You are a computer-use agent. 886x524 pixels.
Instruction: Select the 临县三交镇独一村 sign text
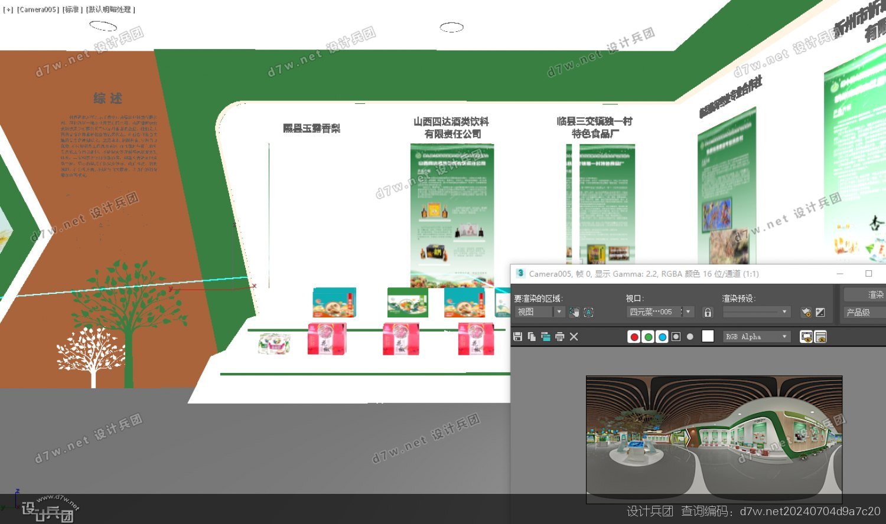pyautogui.click(x=595, y=122)
